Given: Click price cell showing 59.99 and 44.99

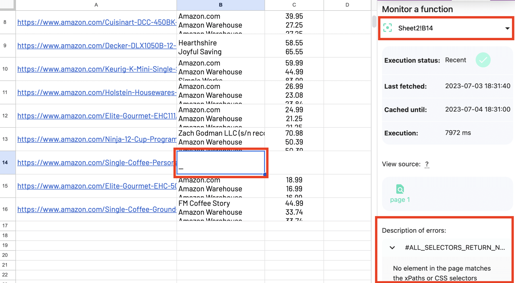Looking at the screenshot, I should (294, 69).
